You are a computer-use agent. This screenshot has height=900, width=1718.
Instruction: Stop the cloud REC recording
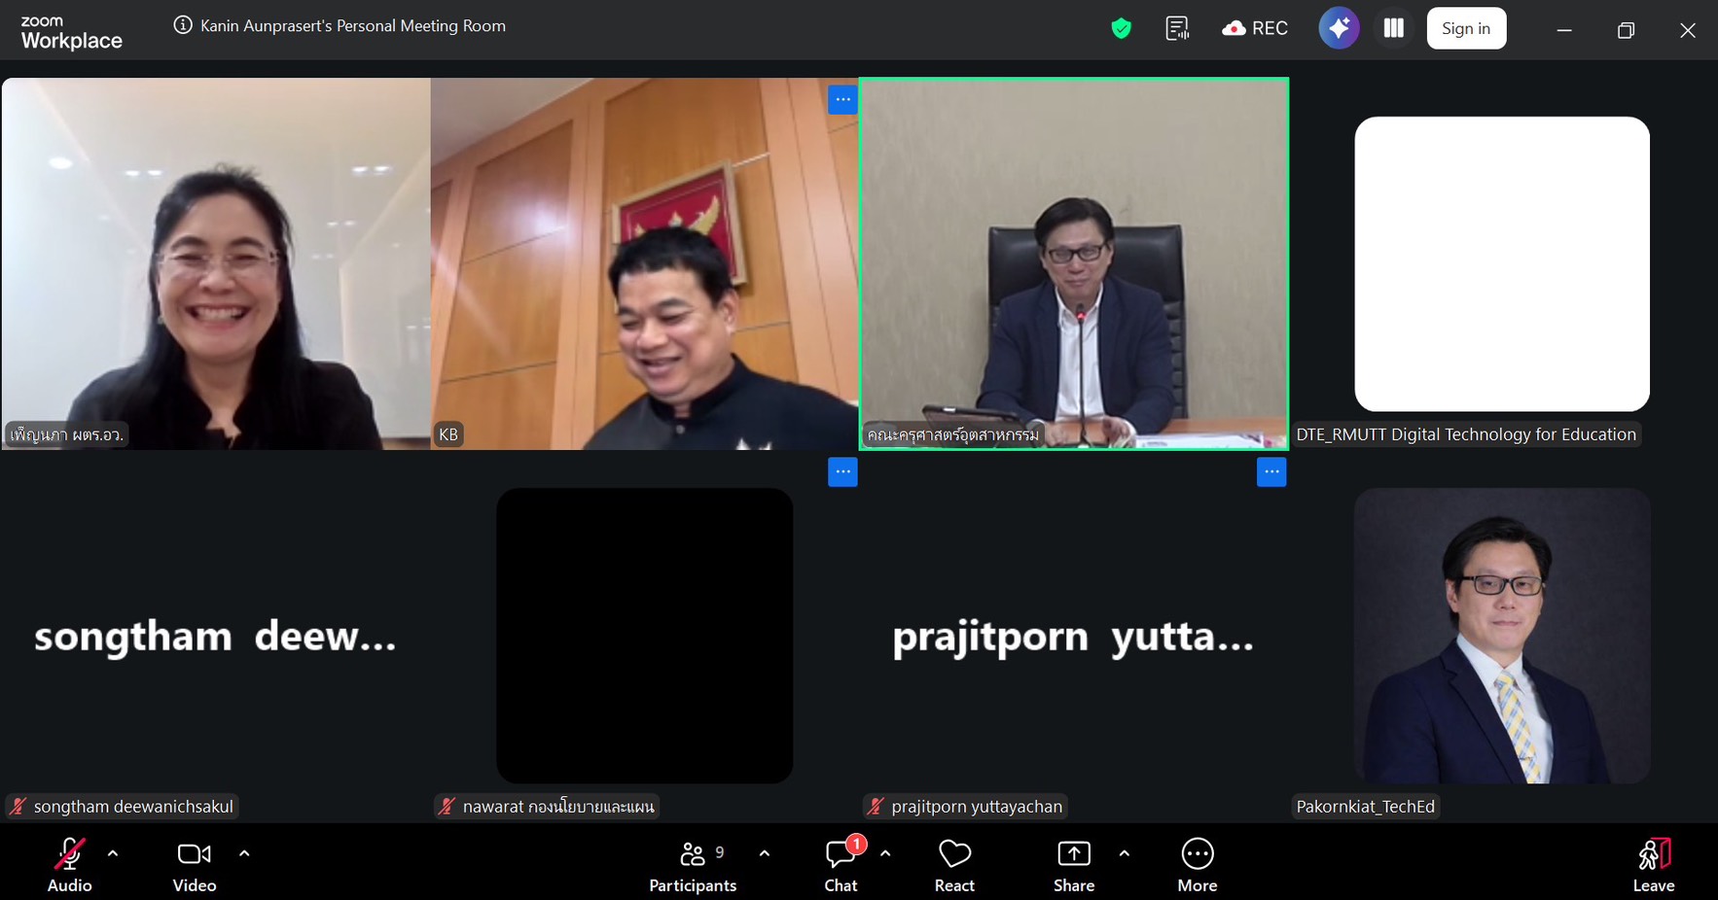[x=1254, y=27]
